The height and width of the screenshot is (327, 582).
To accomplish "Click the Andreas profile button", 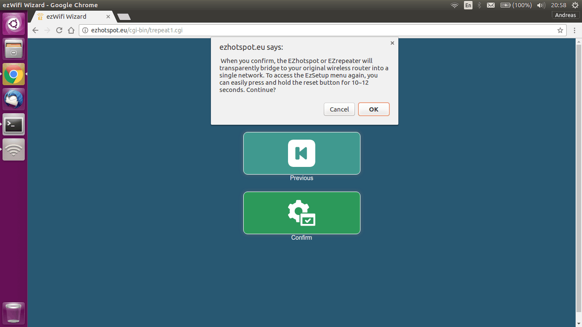I will pos(566,15).
